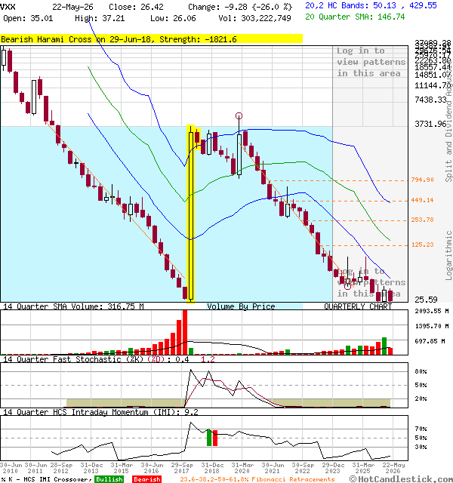Click the circled low marker near 2024 candles
Viewport: 453px width, 483px height.
347,286
